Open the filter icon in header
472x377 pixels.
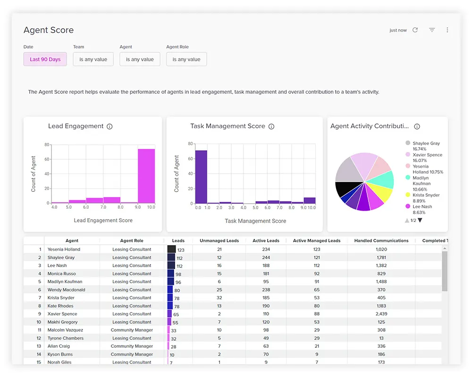click(x=432, y=30)
